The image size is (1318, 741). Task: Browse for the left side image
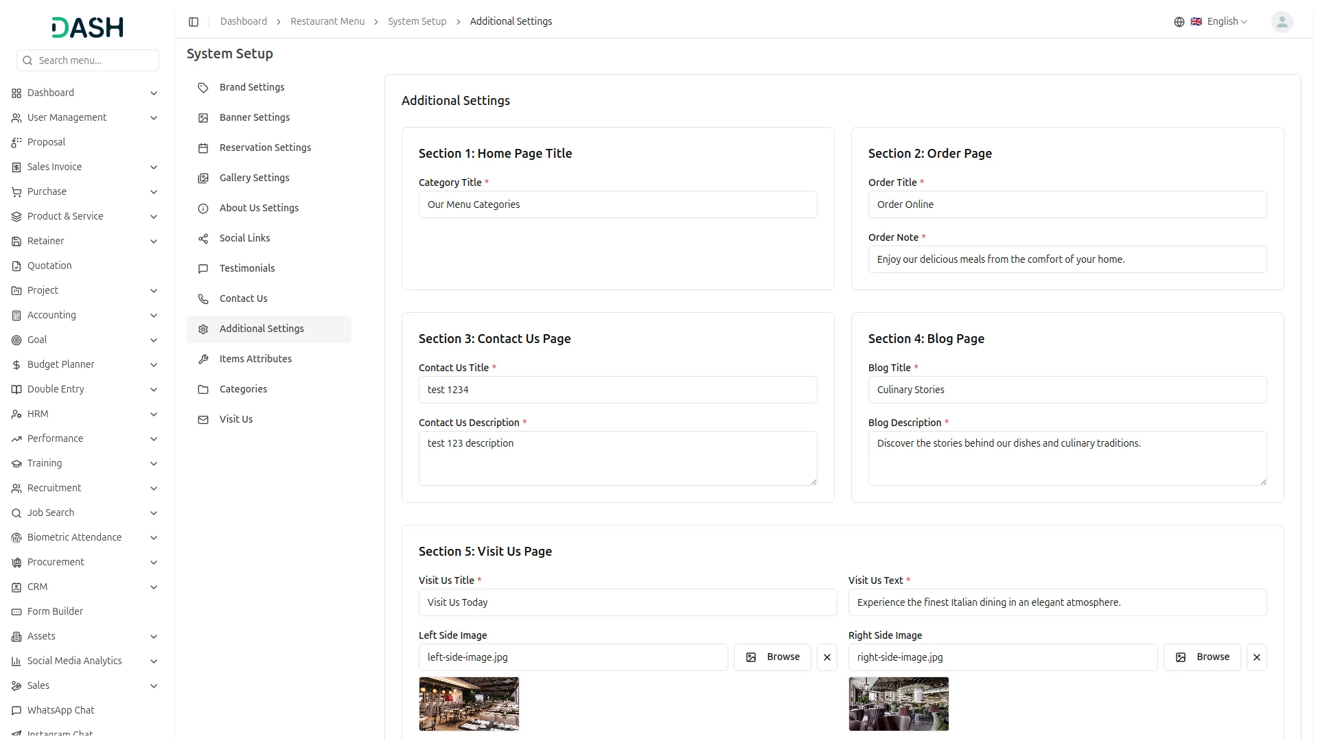772,657
